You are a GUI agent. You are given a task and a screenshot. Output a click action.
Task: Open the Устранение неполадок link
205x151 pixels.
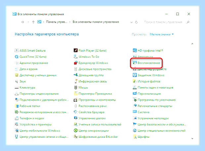pos(153,119)
